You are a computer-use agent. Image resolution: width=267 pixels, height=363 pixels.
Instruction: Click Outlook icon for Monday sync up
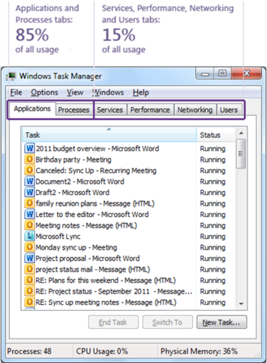pos(30,247)
